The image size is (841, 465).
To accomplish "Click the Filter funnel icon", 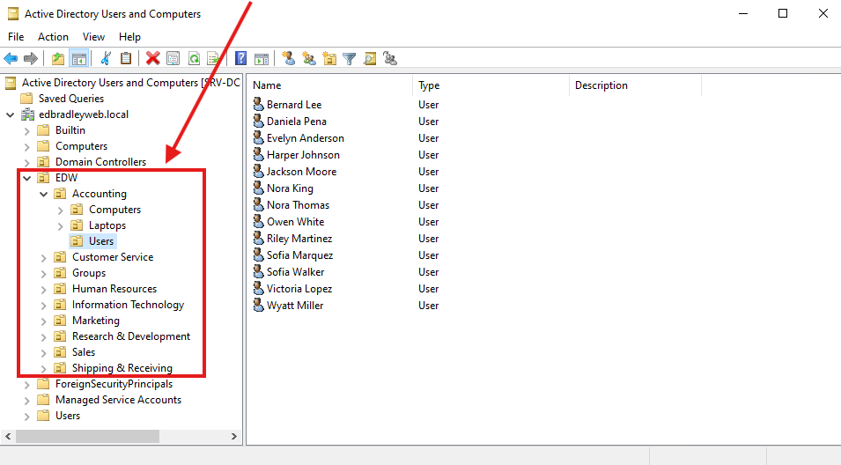I will click(x=349, y=59).
